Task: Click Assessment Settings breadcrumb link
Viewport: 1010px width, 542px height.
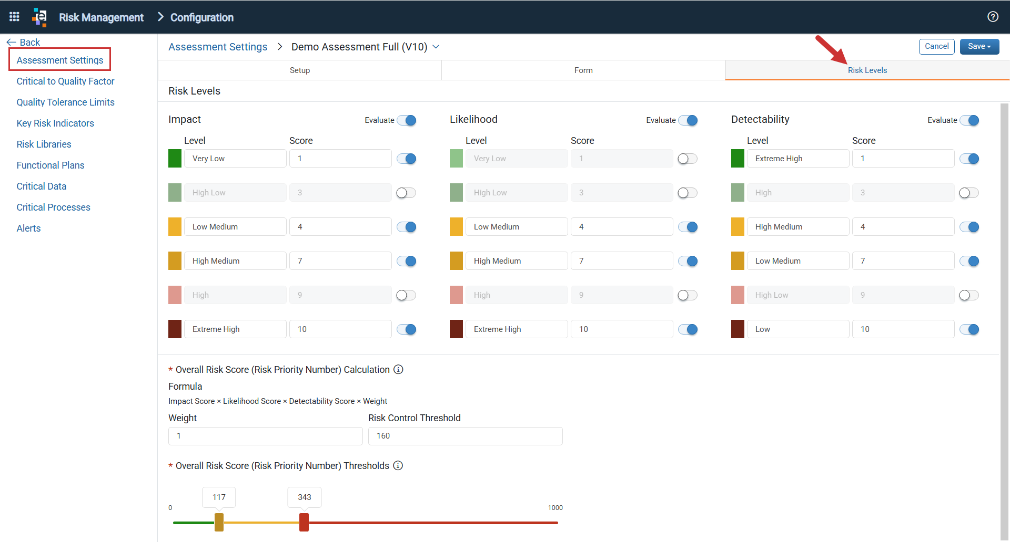Action: 218,47
